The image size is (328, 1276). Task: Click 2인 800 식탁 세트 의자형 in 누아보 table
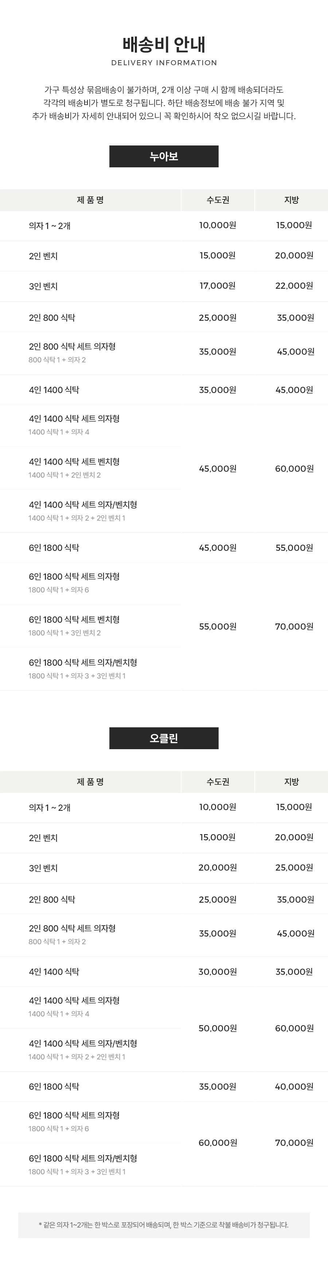[72, 347]
